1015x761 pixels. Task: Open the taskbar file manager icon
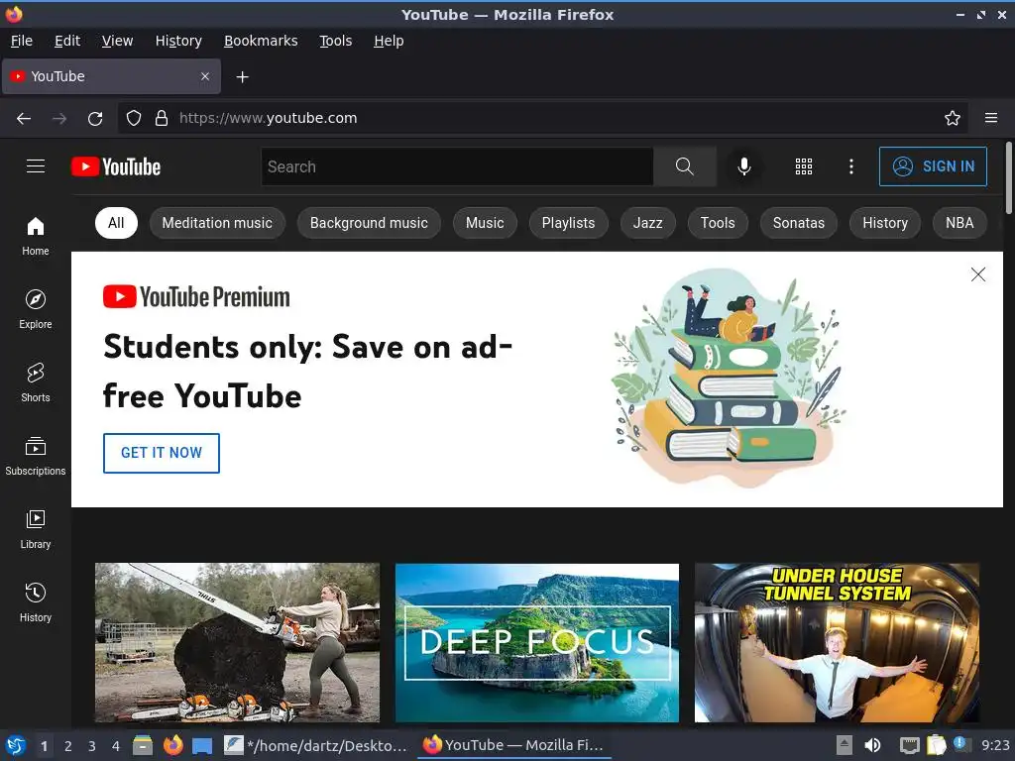[x=143, y=745]
